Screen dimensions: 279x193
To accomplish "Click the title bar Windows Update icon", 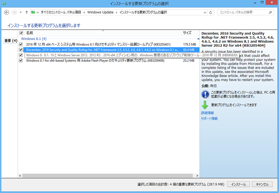I will (x=4, y=3).
